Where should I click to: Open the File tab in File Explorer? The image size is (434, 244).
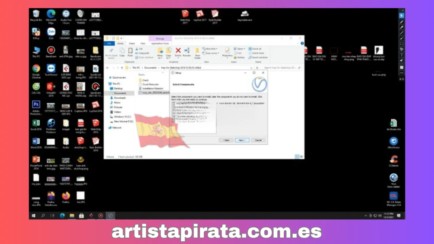point(109,43)
